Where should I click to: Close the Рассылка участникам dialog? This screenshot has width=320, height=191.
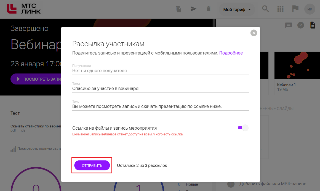(254, 33)
